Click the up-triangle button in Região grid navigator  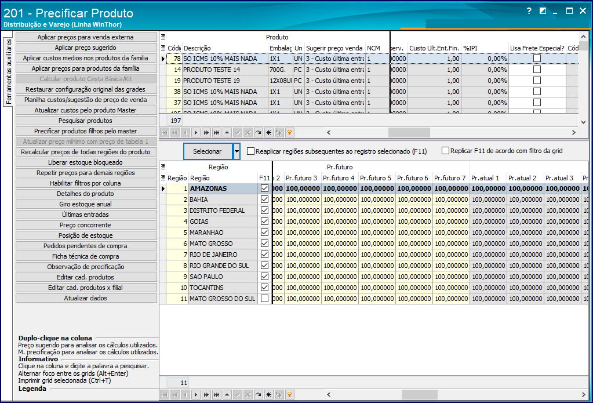tap(227, 395)
